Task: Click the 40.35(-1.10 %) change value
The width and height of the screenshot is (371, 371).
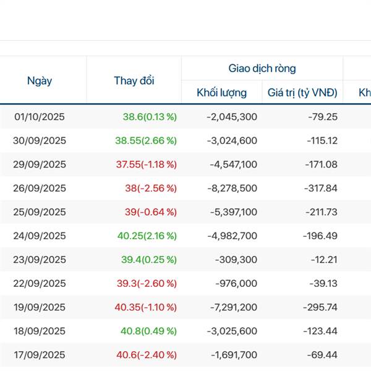Action: click(146, 307)
